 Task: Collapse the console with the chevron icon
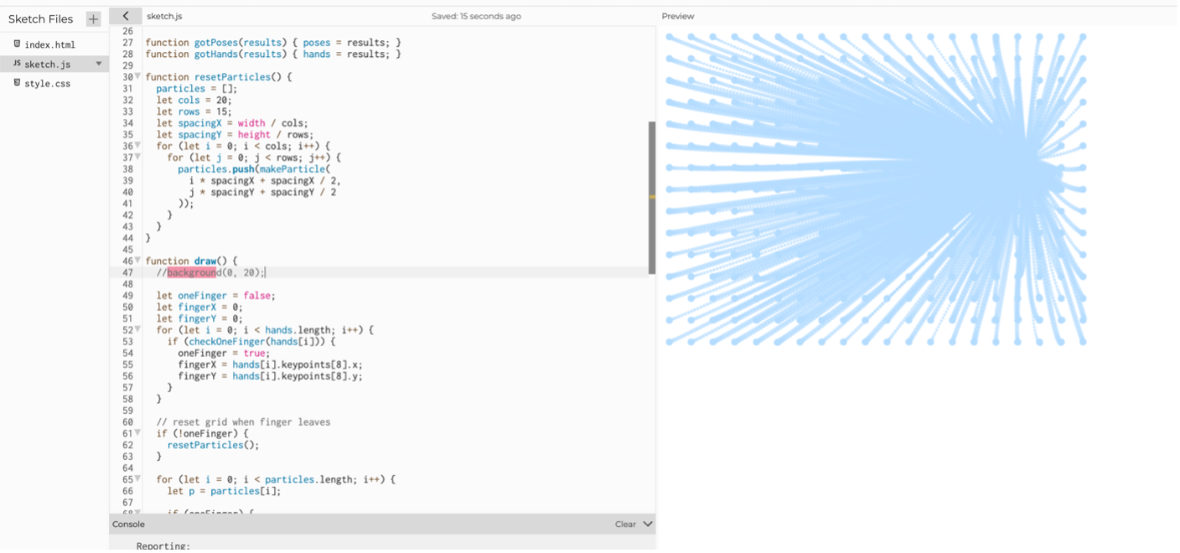(647, 525)
